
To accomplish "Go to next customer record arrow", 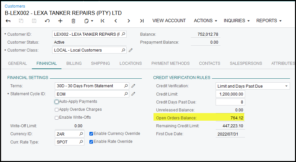I will tap(129, 21).
